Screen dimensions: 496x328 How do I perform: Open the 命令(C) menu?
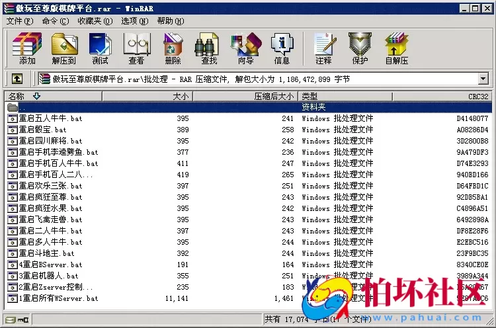point(56,21)
